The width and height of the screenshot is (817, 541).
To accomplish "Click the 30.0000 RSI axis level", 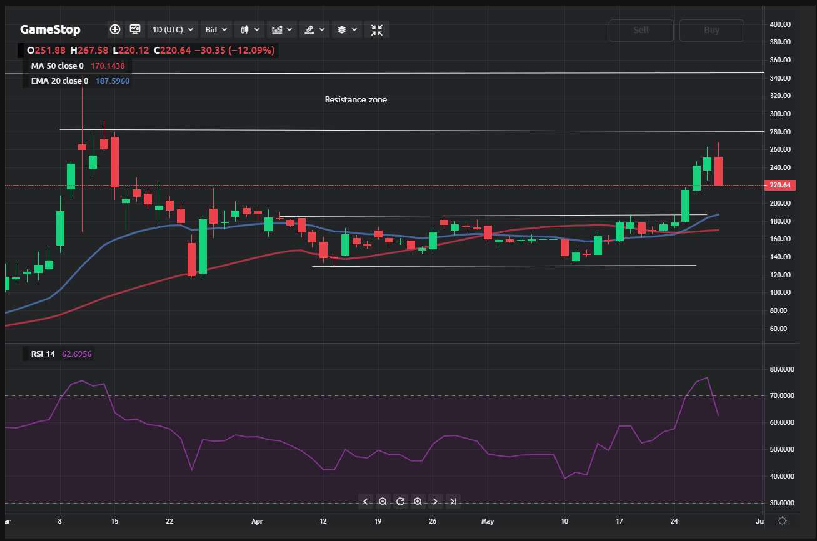I will 782,503.
